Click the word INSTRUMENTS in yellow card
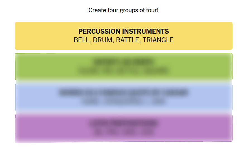The height and width of the screenshot is (148, 244). [x=149, y=31]
